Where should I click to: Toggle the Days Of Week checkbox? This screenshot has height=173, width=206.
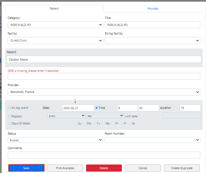click(x=9, y=124)
